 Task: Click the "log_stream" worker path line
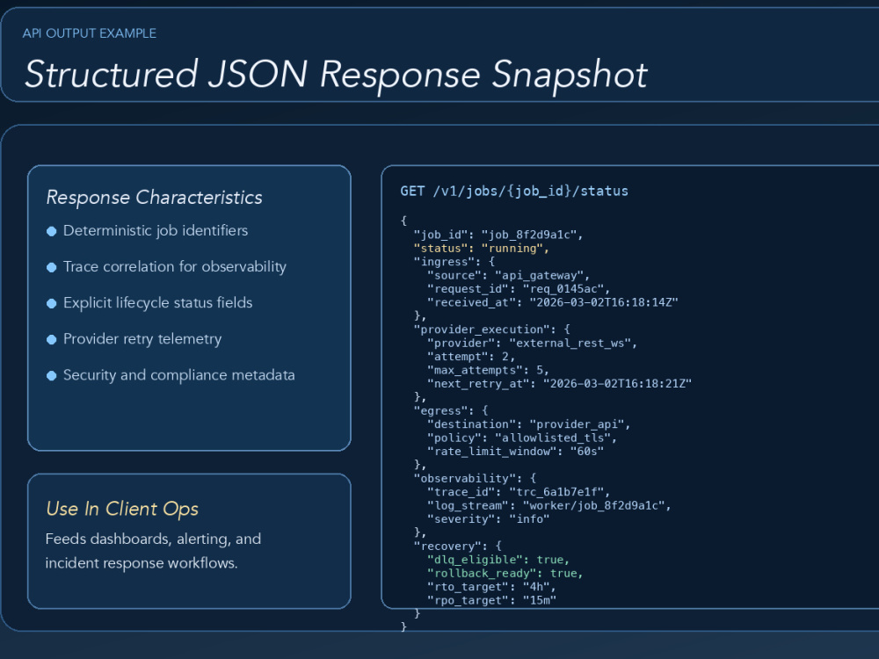click(x=549, y=506)
